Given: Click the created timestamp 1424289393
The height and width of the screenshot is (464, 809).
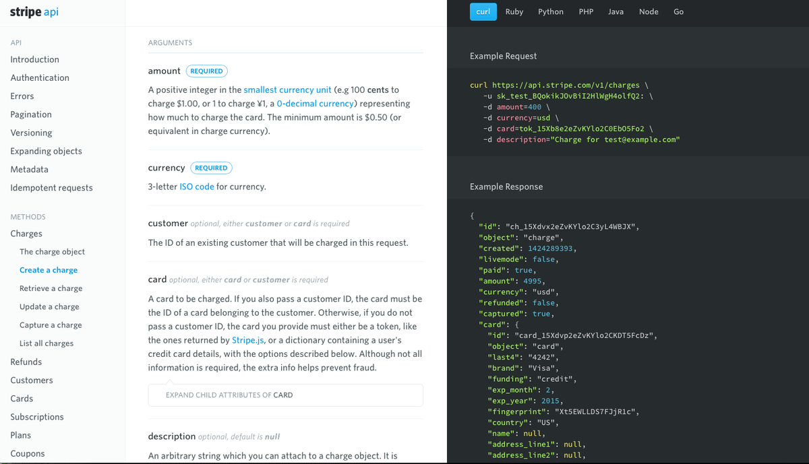Looking at the screenshot, I should 551,248.
